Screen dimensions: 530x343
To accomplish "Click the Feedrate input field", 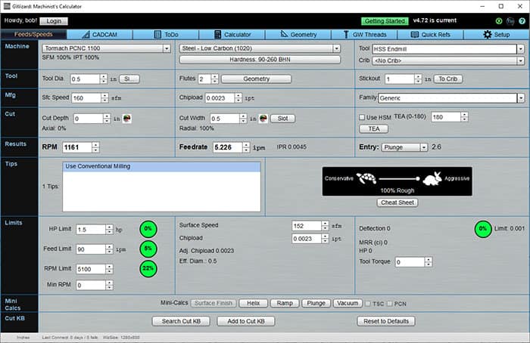I will (x=228, y=147).
